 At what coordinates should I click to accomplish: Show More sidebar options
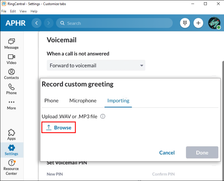click(x=11, y=105)
